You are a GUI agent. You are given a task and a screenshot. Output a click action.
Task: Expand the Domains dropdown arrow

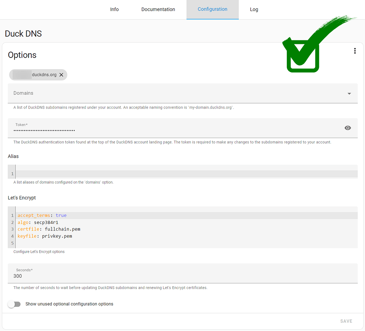[349, 94]
